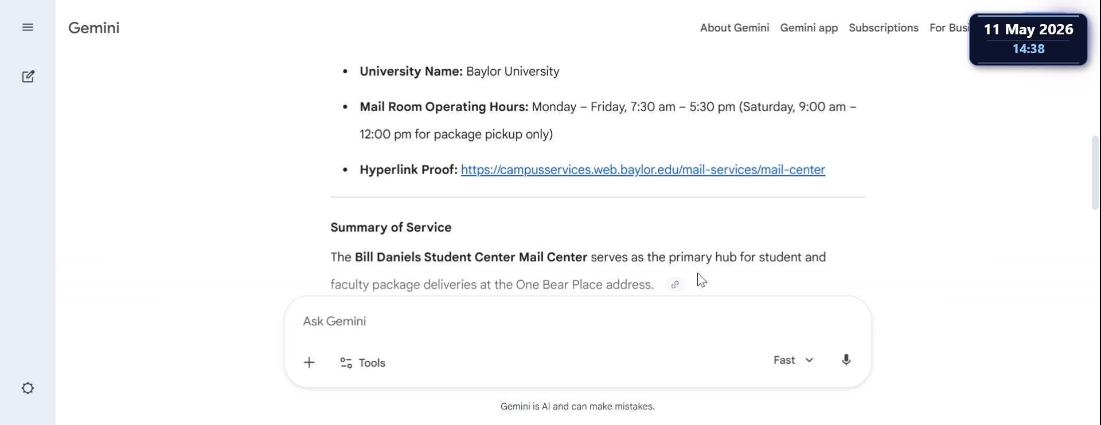
Task: Click the vertical page scrollbar thumb
Action: coord(1095,172)
